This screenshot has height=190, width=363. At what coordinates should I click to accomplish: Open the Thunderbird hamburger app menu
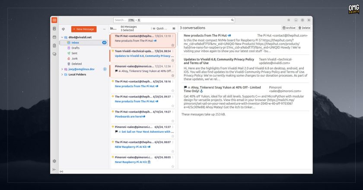point(289,20)
